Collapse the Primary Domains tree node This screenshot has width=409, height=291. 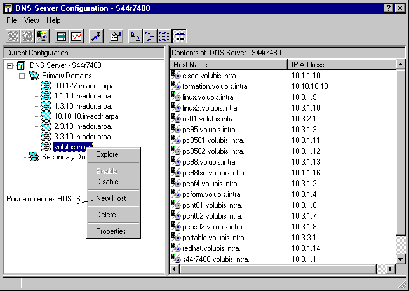(x=21, y=76)
